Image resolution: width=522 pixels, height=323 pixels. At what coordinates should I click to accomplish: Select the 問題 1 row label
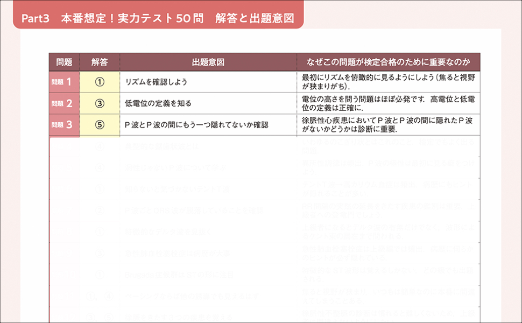tap(64, 82)
